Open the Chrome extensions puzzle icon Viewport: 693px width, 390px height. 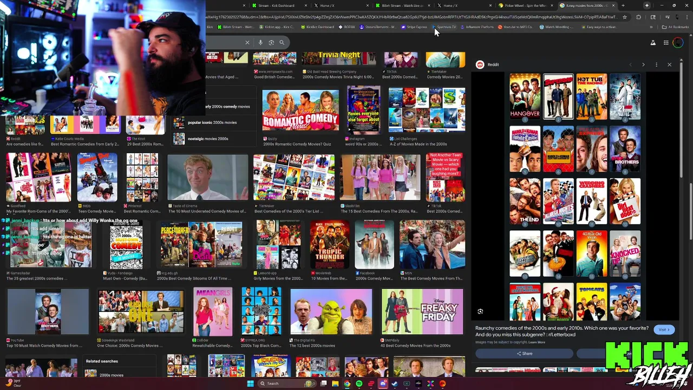click(x=638, y=17)
